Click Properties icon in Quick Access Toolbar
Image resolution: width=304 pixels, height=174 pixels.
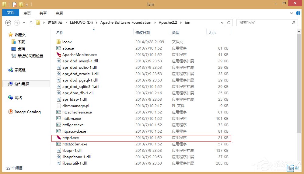(x=15, y=4)
